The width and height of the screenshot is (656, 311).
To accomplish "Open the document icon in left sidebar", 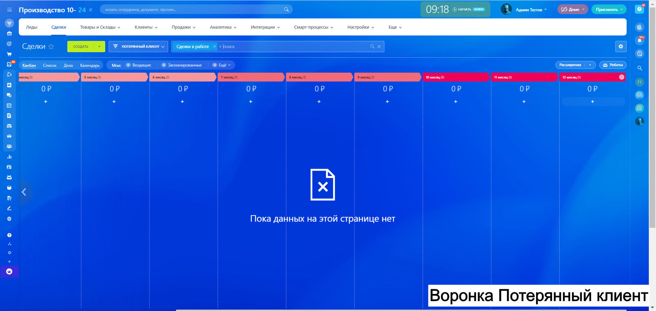I will pyautogui.click(x=9, y=116).
